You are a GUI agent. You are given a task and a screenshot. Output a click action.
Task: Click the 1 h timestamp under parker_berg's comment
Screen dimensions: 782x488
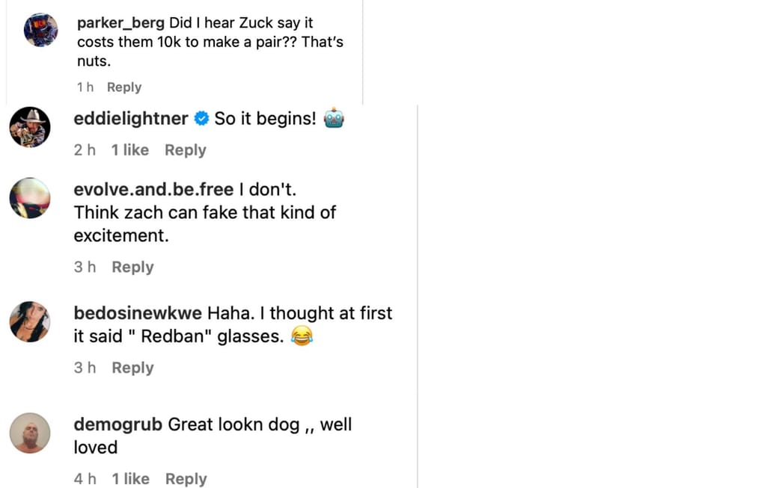[x=85, y=87]
